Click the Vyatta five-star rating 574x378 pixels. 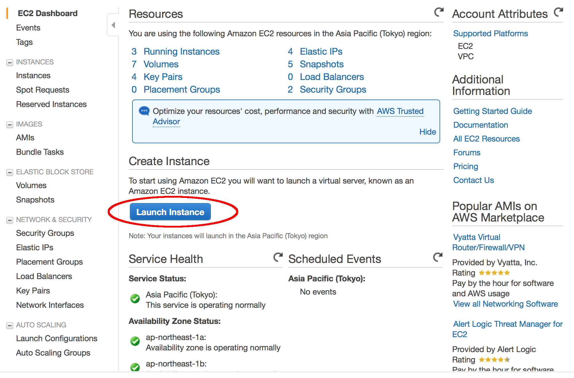[494, 273]
